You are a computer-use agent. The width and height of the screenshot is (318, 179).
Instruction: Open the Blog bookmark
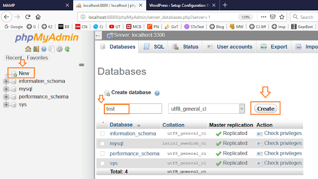217,27
